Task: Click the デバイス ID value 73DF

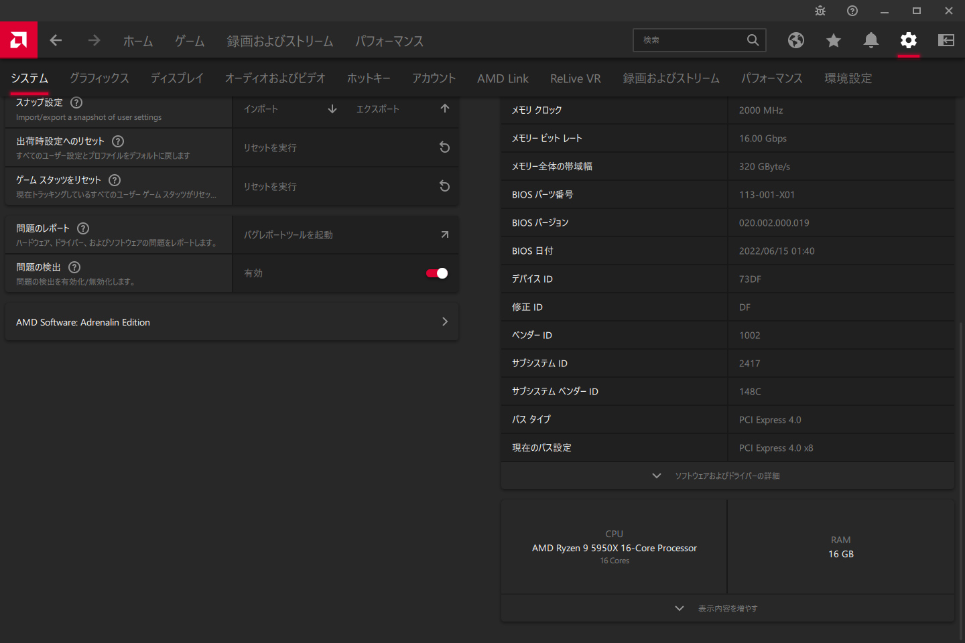Action: pos(750,279)
